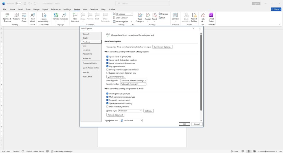Open AutoCorrect Options
This screenshot has height=153, width=283.
[162, 47]
